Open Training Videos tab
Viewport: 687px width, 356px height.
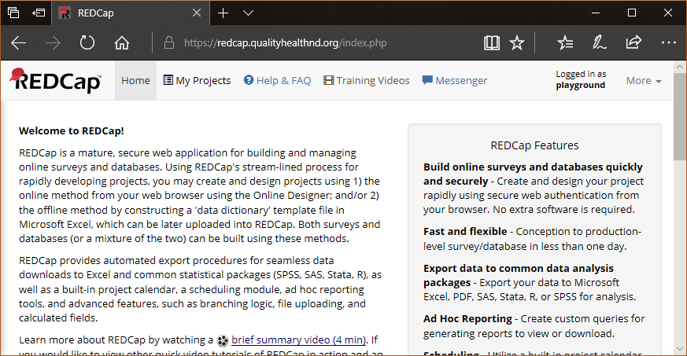tap(366, 80)
